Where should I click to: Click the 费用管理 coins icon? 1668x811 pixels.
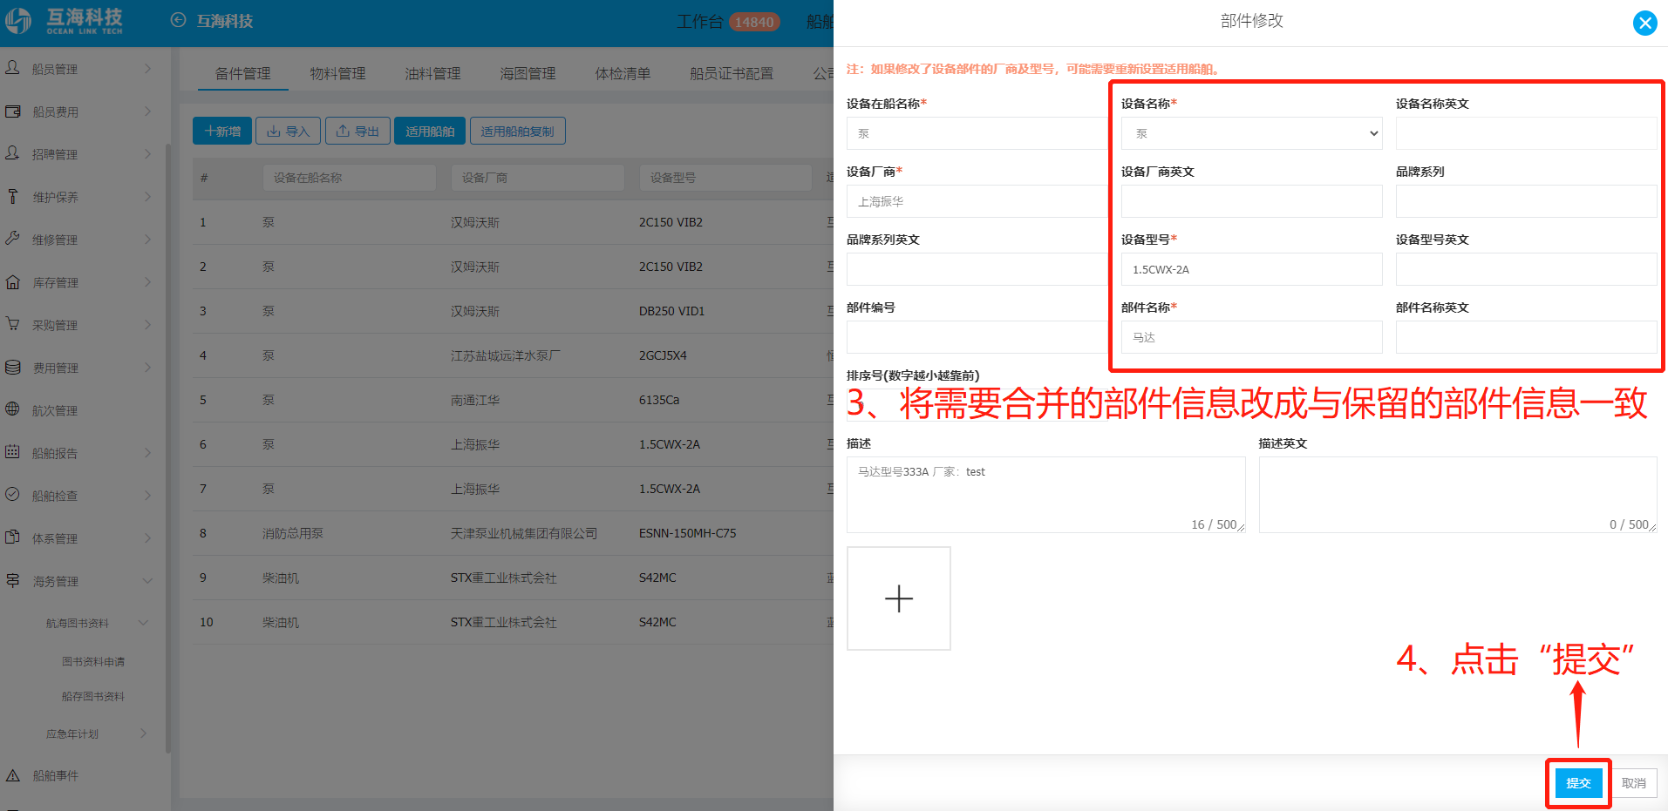click(x=13, y=367)
